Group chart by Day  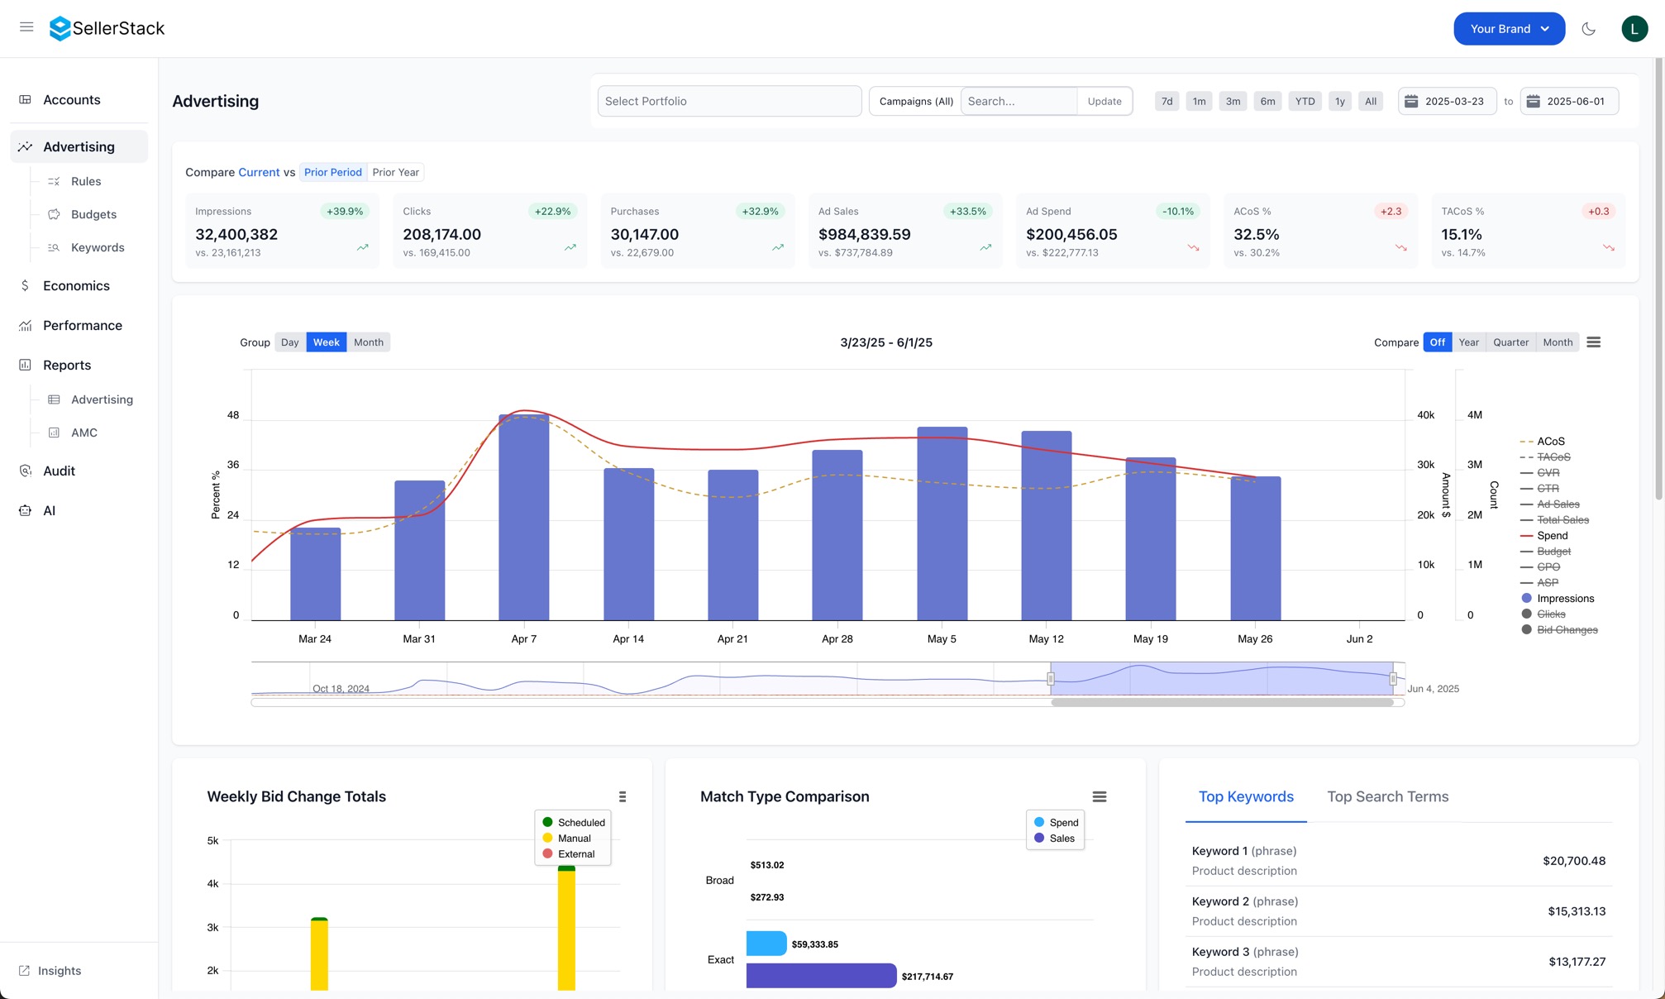pyautogui.click(x=289, y=342)
